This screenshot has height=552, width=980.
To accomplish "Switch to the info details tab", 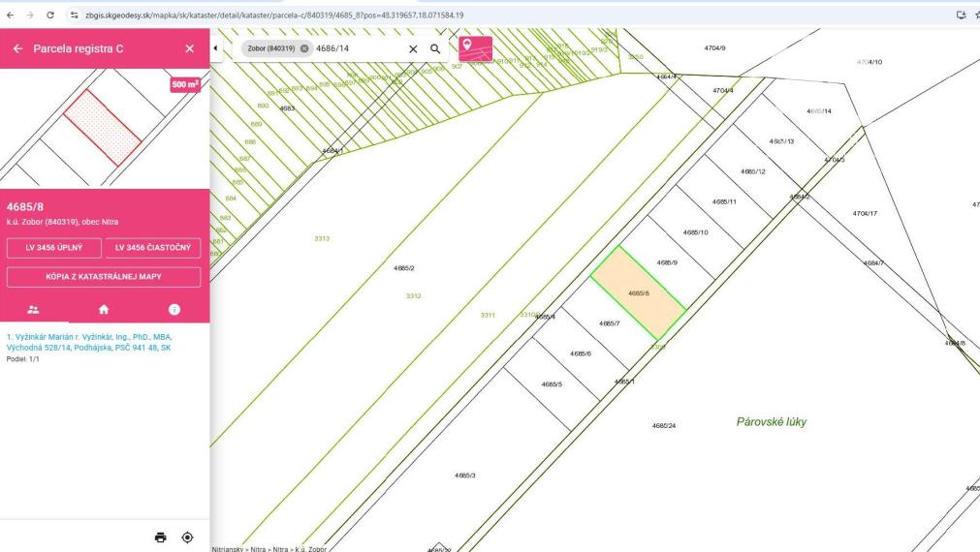I will 174,310.
